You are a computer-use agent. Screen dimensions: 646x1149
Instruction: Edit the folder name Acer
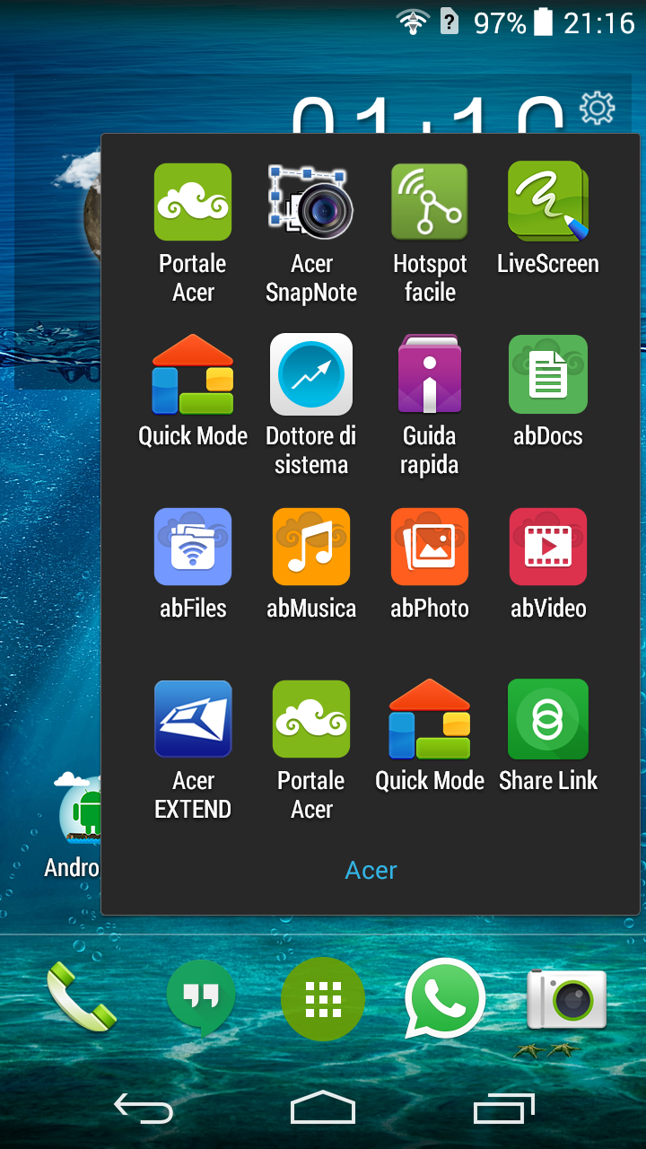pos(371,870)
